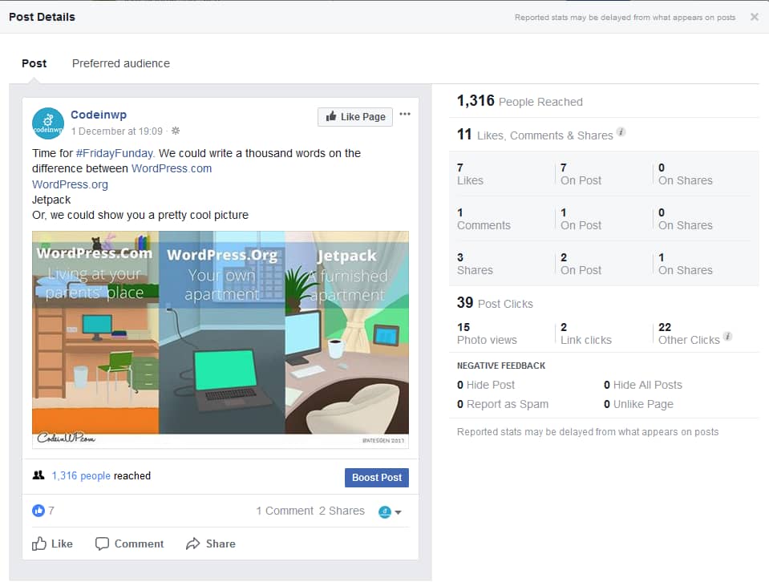Click info icon next to Likes, Comments & Shares

(621, 132)
